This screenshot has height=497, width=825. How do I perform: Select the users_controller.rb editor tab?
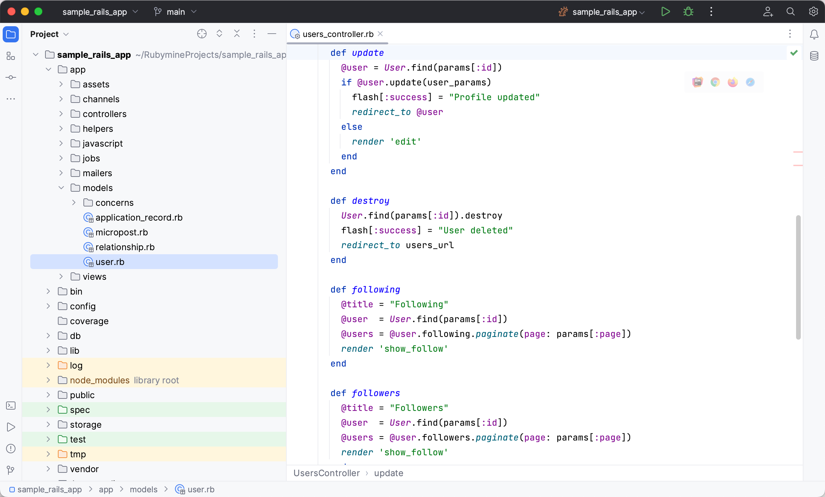(x=337, y=34)
